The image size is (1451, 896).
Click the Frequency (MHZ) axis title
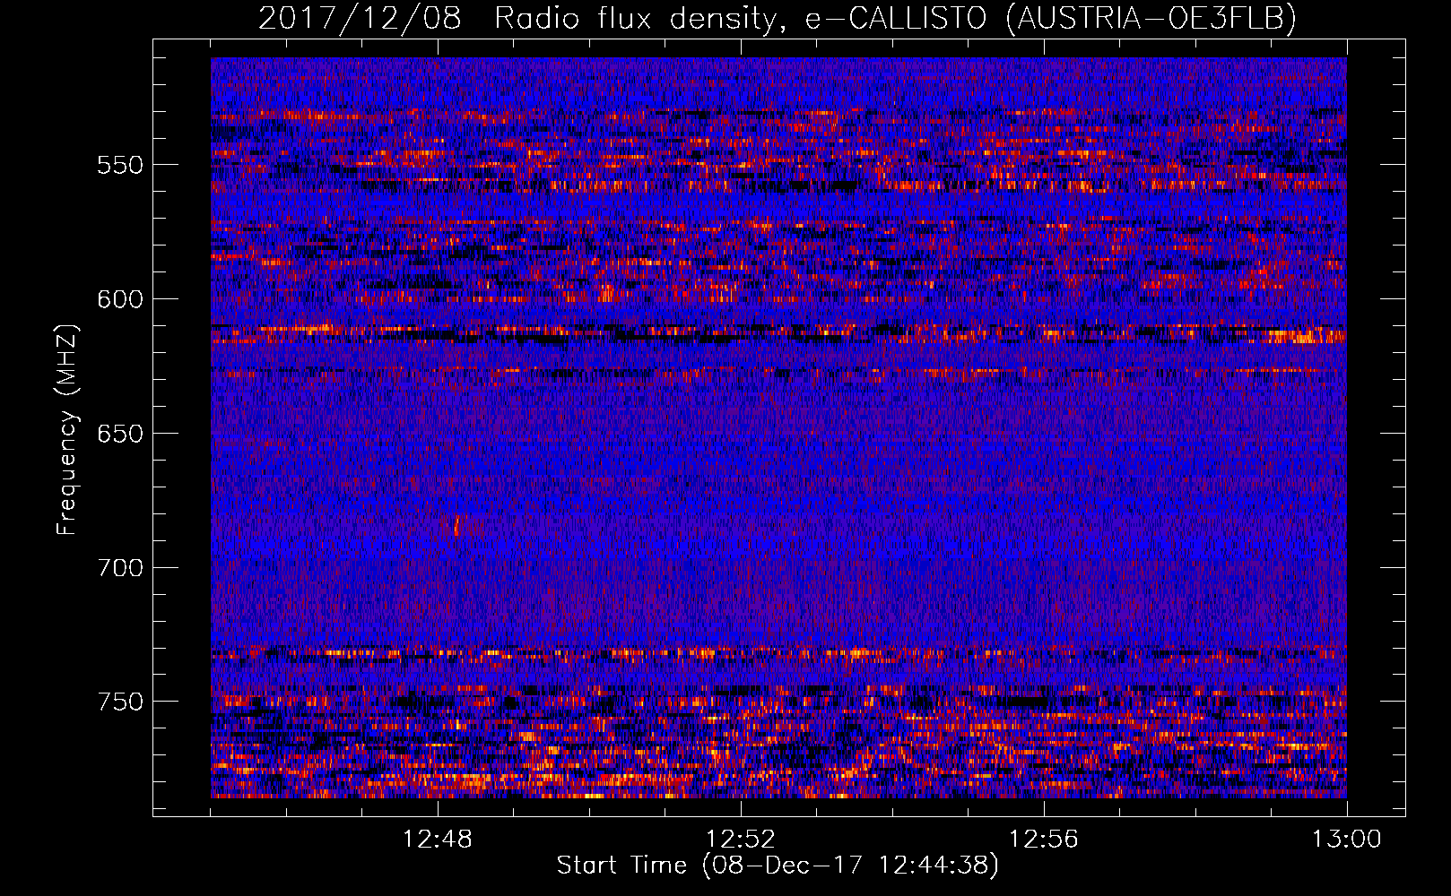coord(67,430)
